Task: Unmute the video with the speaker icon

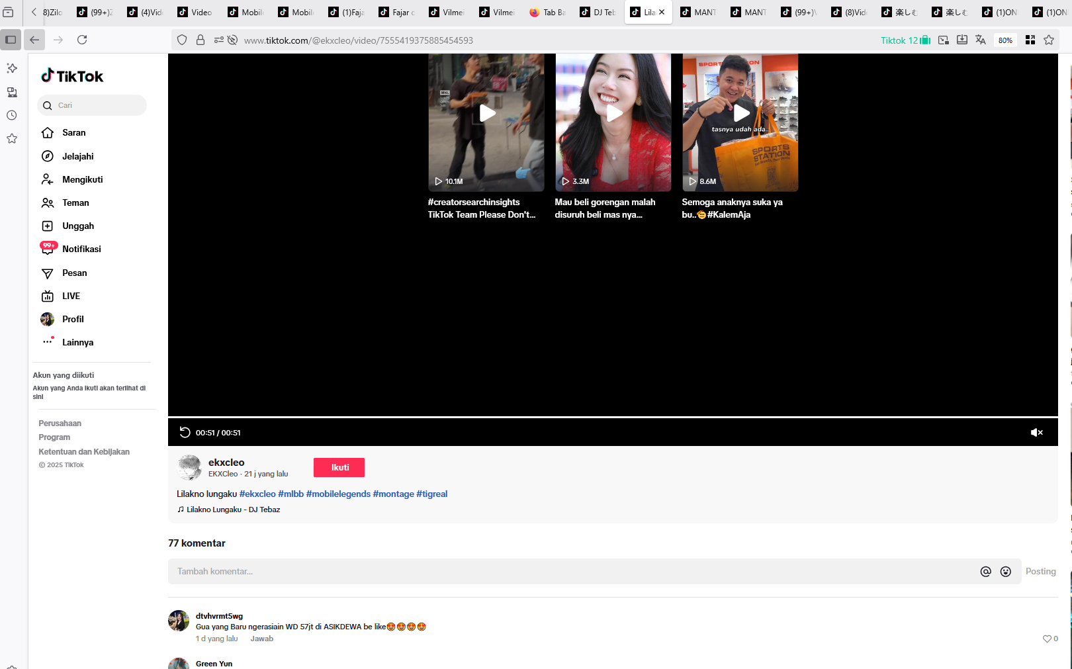Action: (1036, 433)
